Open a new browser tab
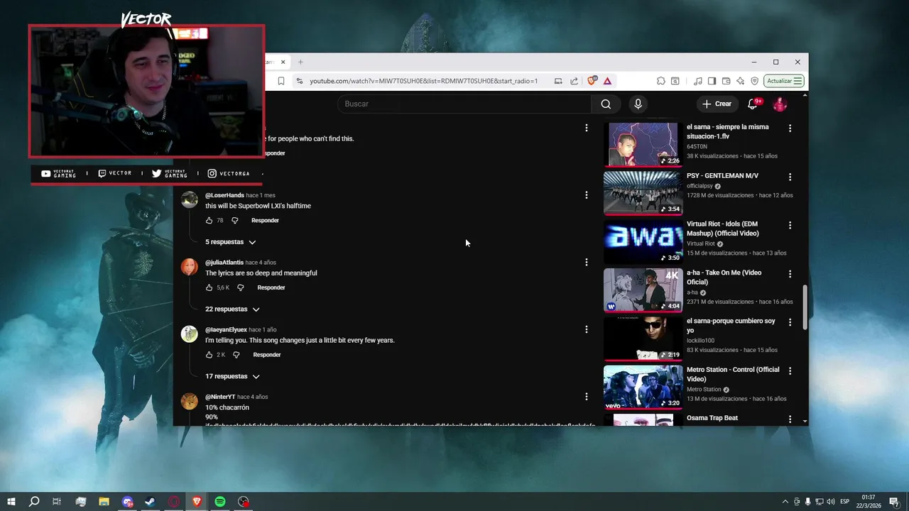The width and height of the screenshot is (909, 511). pos(300,62)
